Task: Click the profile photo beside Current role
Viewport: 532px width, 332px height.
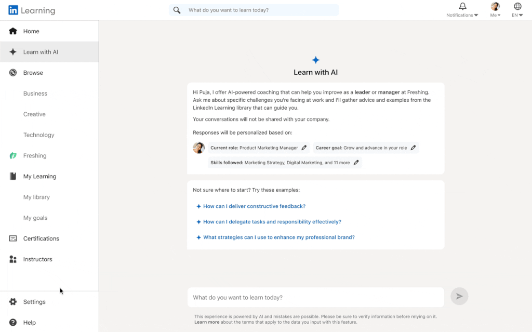Action: click(x=199, y=148)
